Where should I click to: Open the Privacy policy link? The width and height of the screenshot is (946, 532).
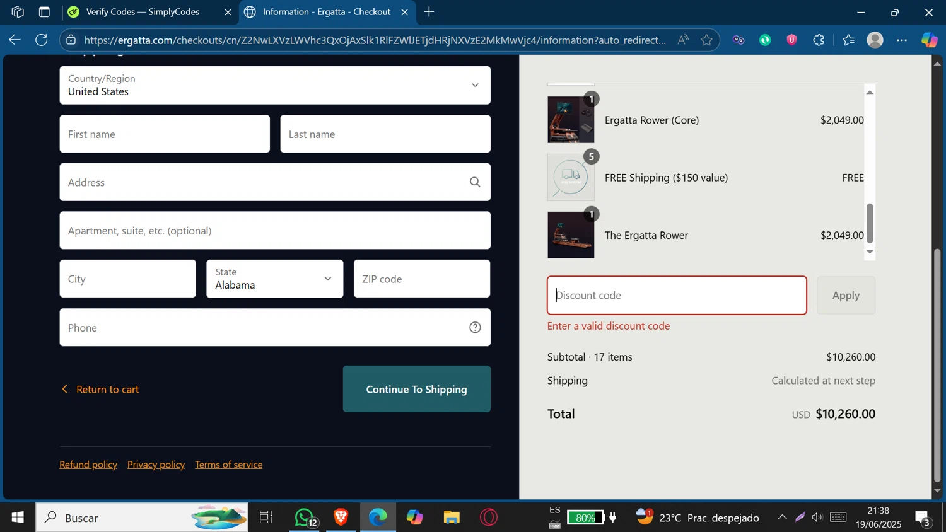click(156, 465)
